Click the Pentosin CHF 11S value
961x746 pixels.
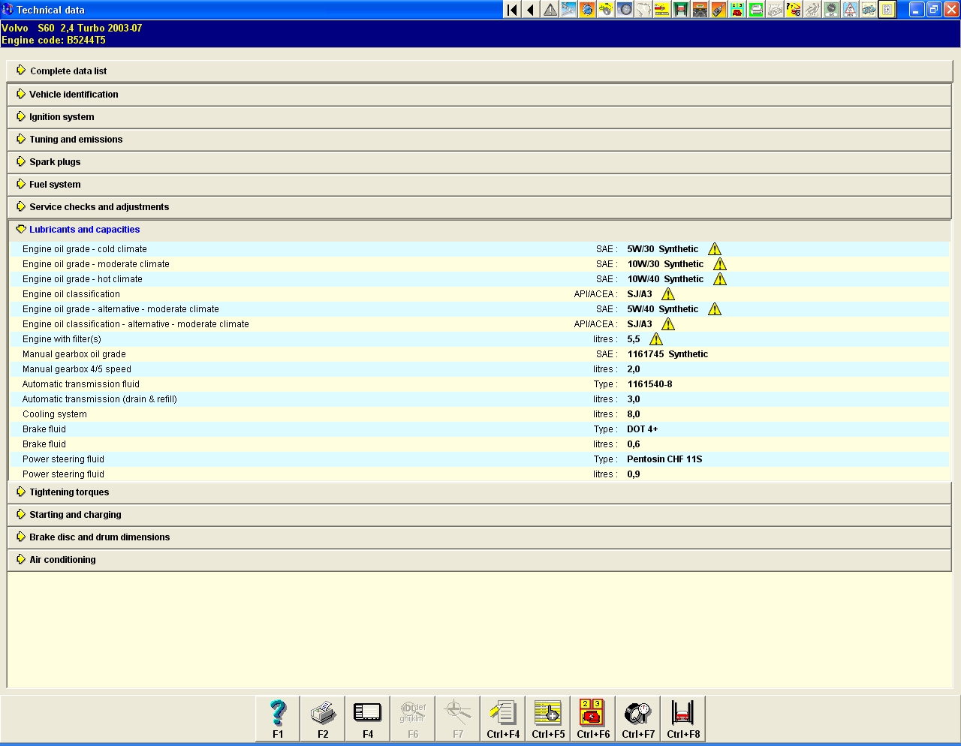click(x=664, y=459)
